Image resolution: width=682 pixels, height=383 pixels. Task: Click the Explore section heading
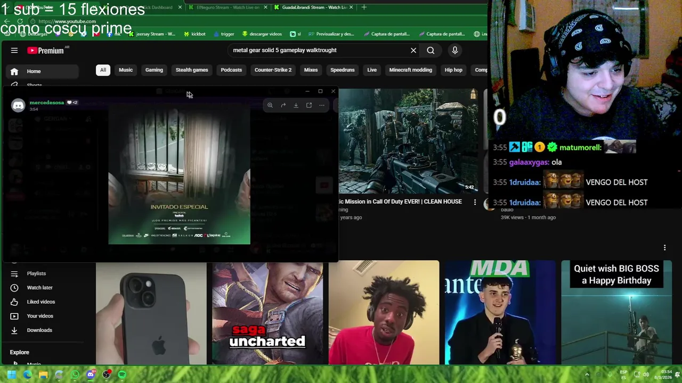click(x=20, y=352)
